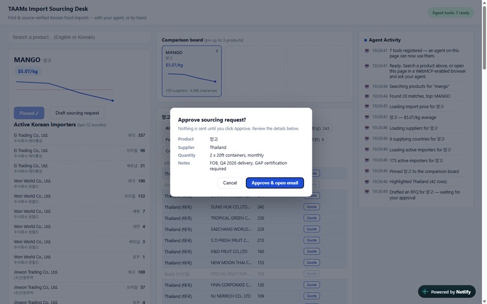Select Jinwon Trading Co., Ltd. row with 57
Screen dimensions: 487x304
79,290
